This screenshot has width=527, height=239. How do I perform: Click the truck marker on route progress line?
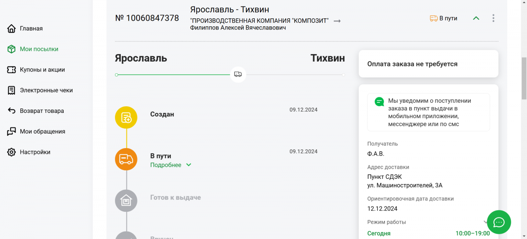coord(238,74)
